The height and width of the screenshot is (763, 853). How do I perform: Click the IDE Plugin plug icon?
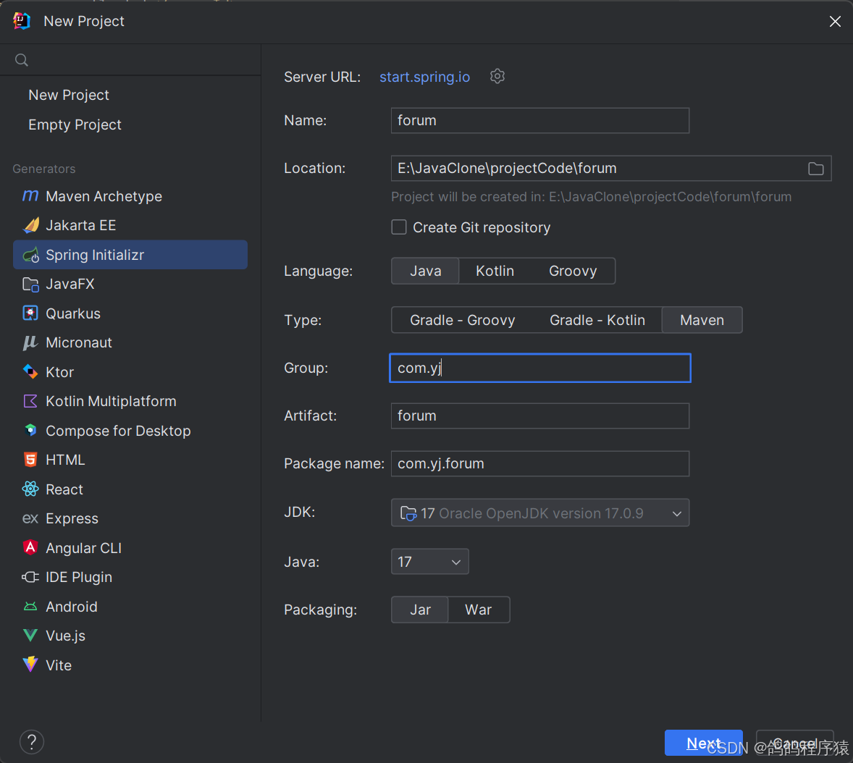pos(30,577)
